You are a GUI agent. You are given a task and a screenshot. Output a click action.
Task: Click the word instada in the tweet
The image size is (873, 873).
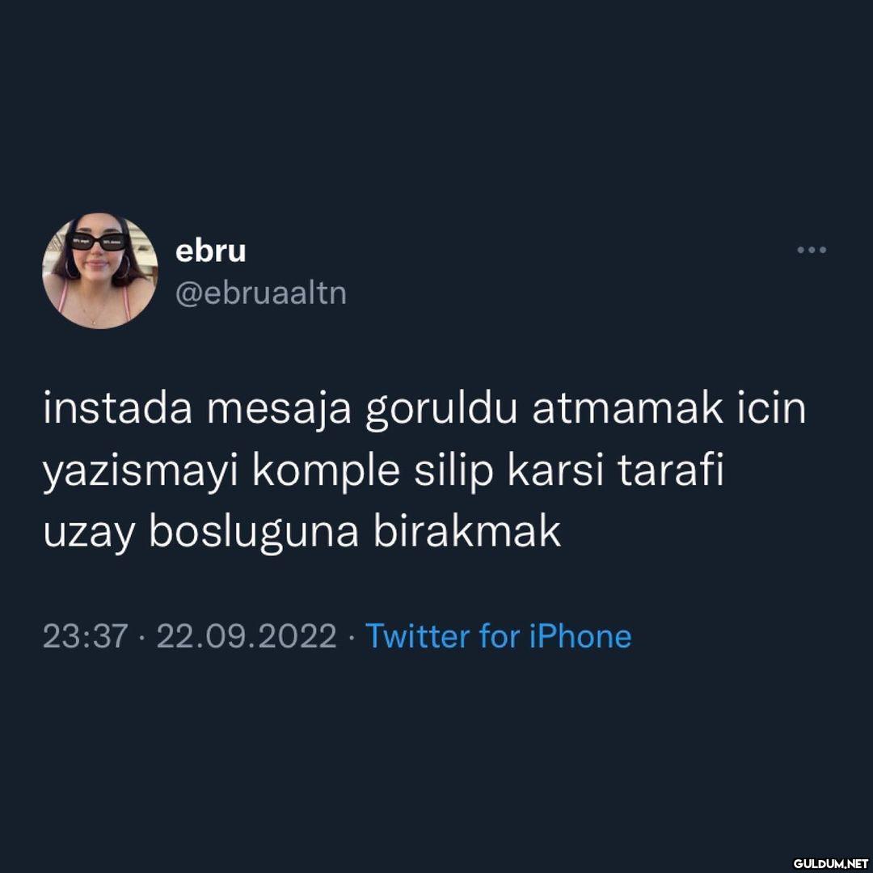[x=118, y=409]
